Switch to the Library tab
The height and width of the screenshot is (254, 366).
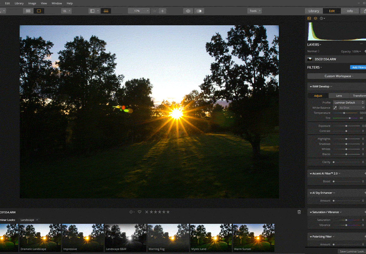(314, 11)
